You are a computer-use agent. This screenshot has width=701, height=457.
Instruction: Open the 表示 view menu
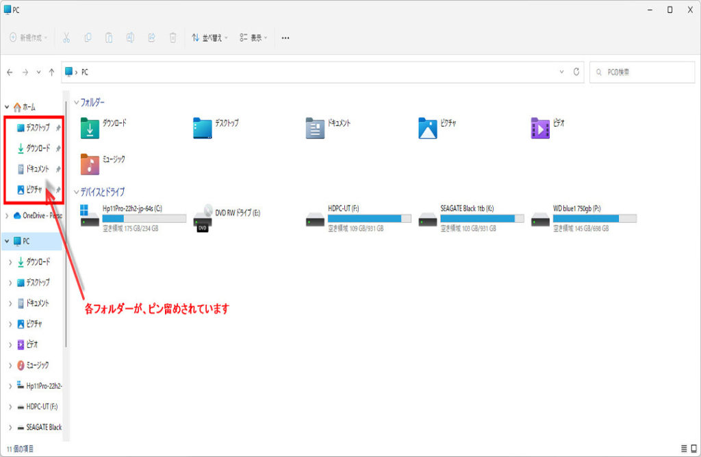coord(253,38)
